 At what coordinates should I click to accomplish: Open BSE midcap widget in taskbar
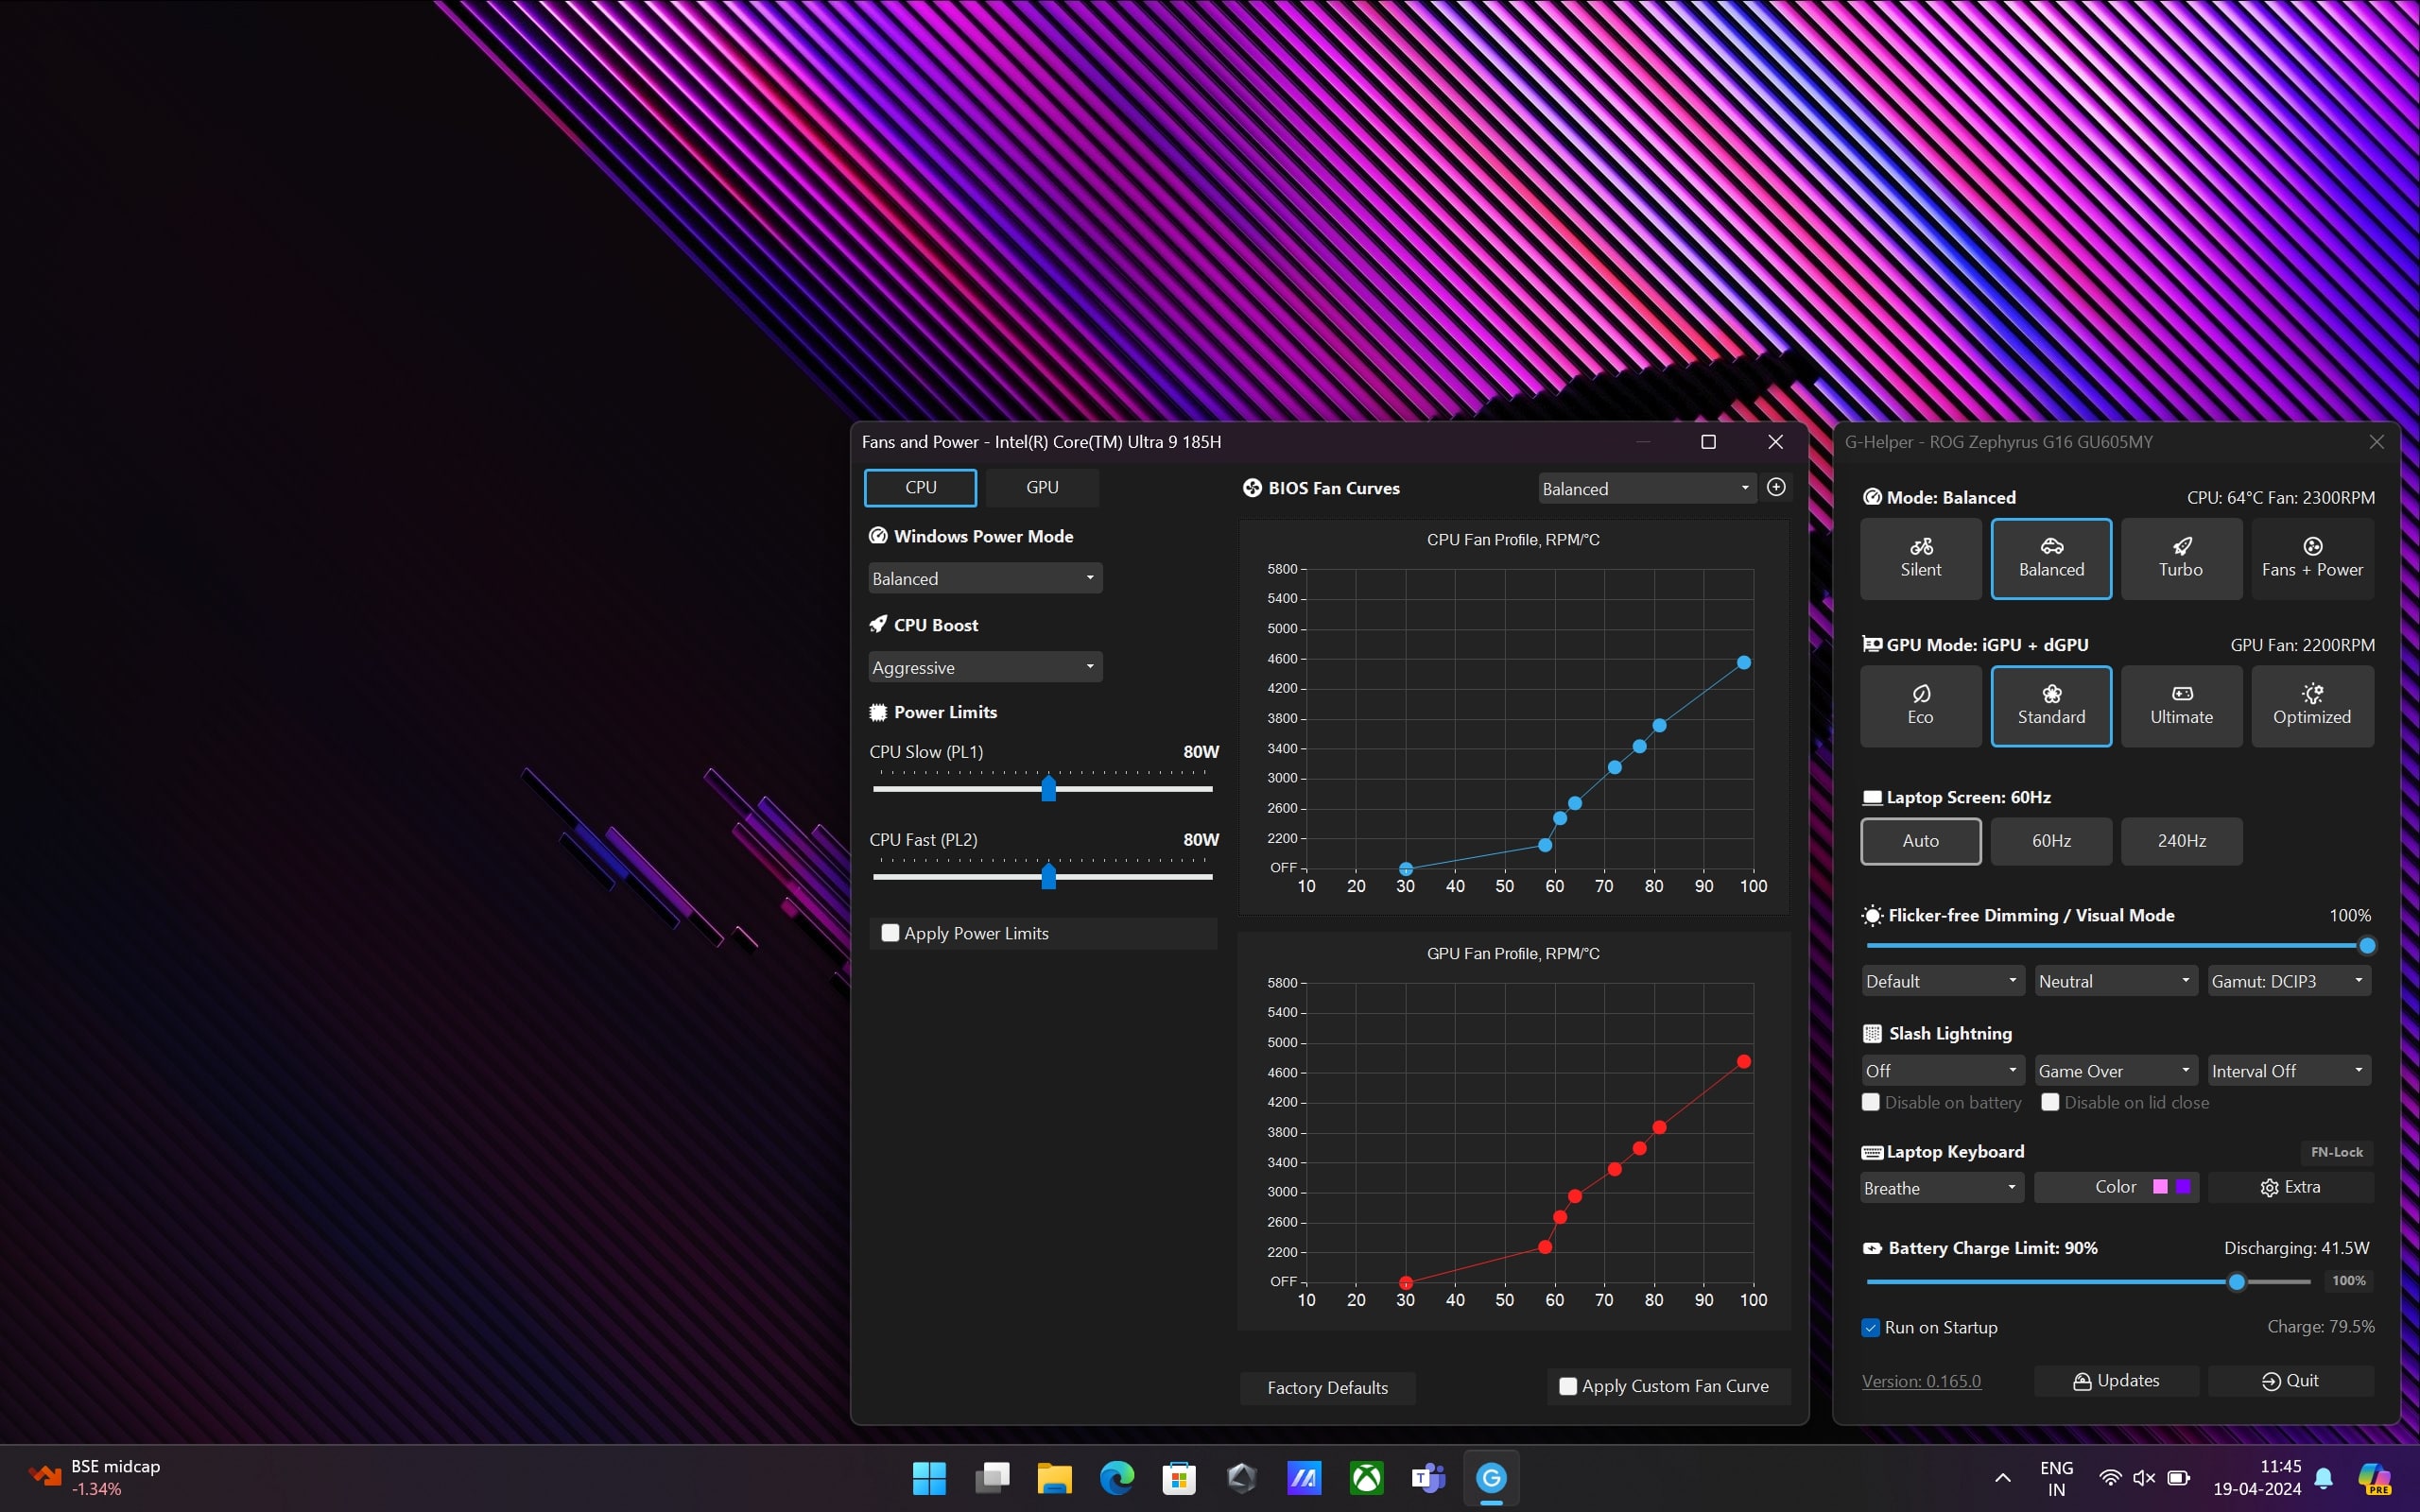point(95,1478)
